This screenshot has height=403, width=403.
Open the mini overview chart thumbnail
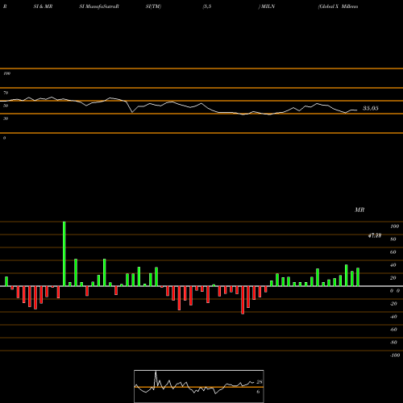(199, 386)
